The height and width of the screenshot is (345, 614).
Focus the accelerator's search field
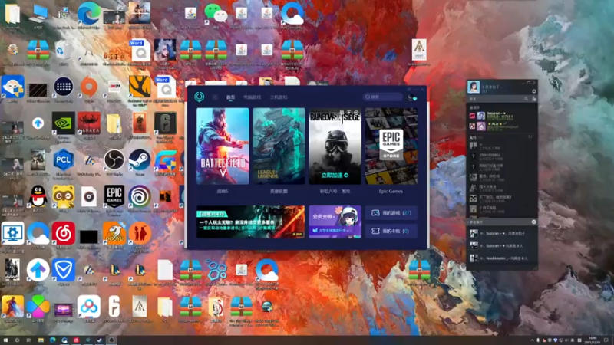tap(382, 97)
